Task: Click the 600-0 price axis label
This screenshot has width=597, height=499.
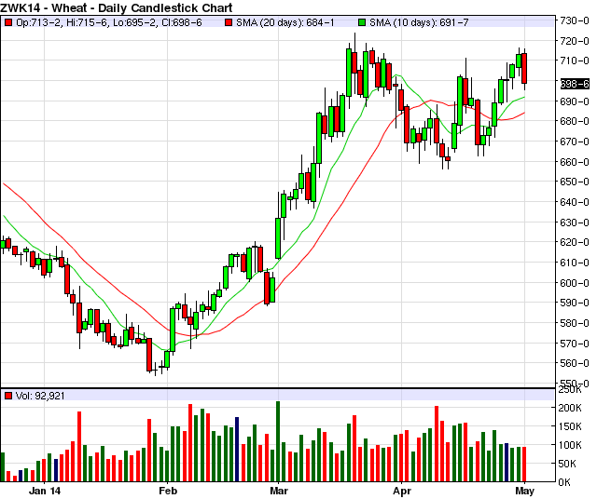Action: pyautogui.click(x=575, y=283)
